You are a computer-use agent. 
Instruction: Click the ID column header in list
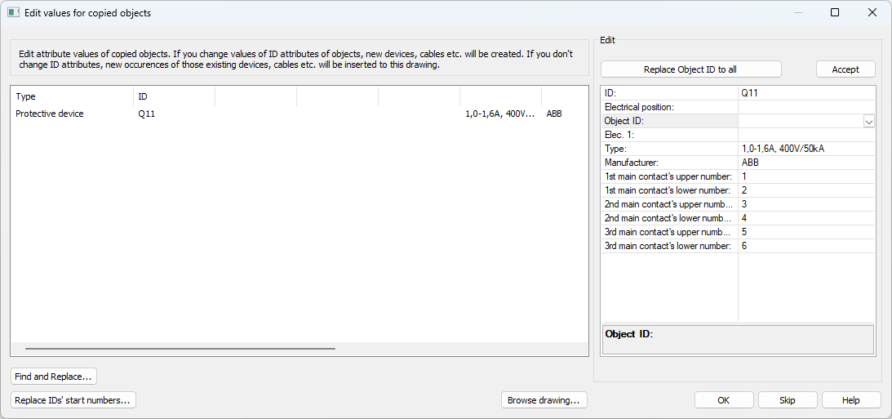[174, 96]
